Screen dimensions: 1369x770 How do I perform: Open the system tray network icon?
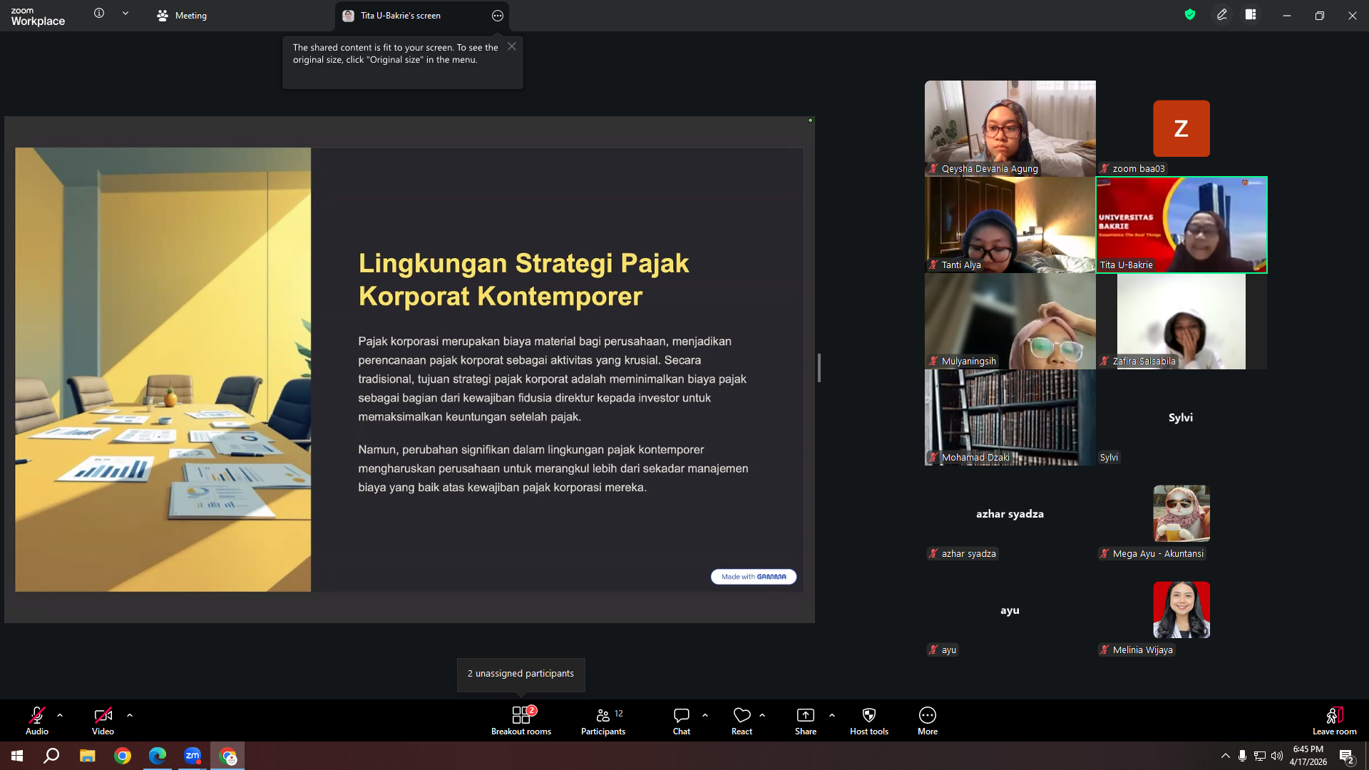1260,756
